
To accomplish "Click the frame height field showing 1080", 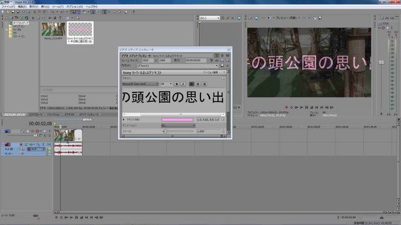I will 164,61.
